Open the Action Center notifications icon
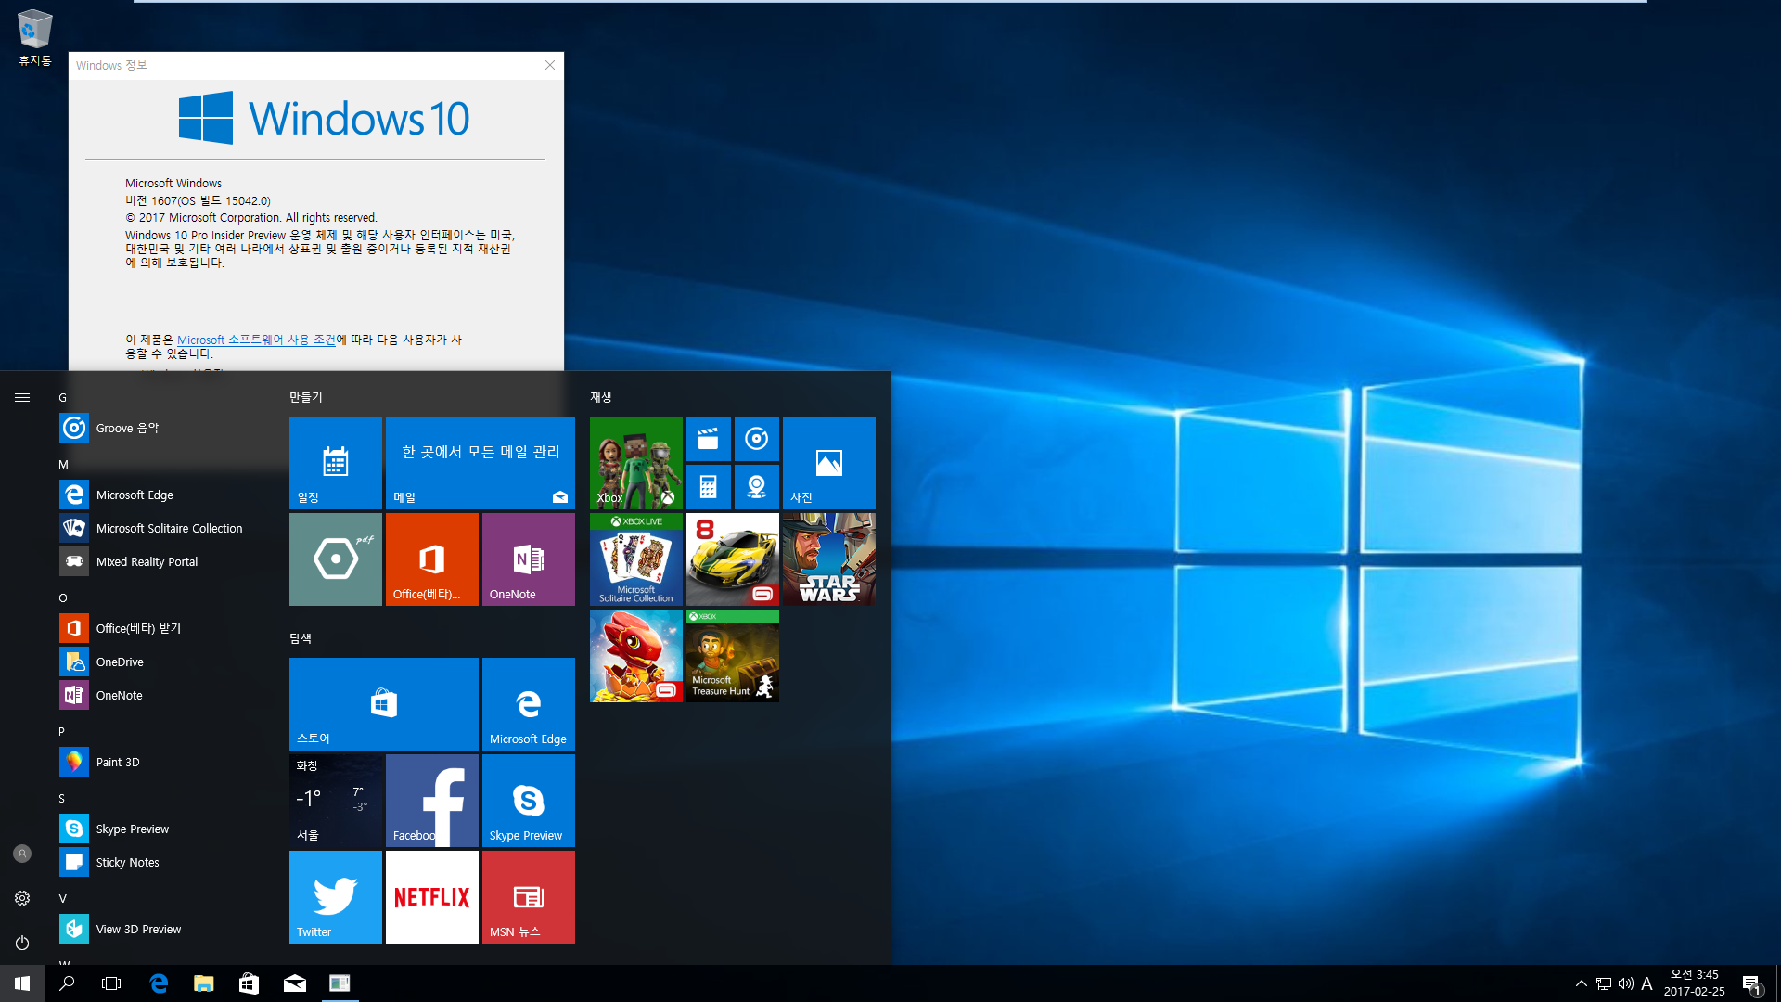1781x1002 pixels. (x=1751, y=983)
